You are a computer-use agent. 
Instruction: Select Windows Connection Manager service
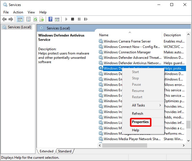(x=127, y=52)
